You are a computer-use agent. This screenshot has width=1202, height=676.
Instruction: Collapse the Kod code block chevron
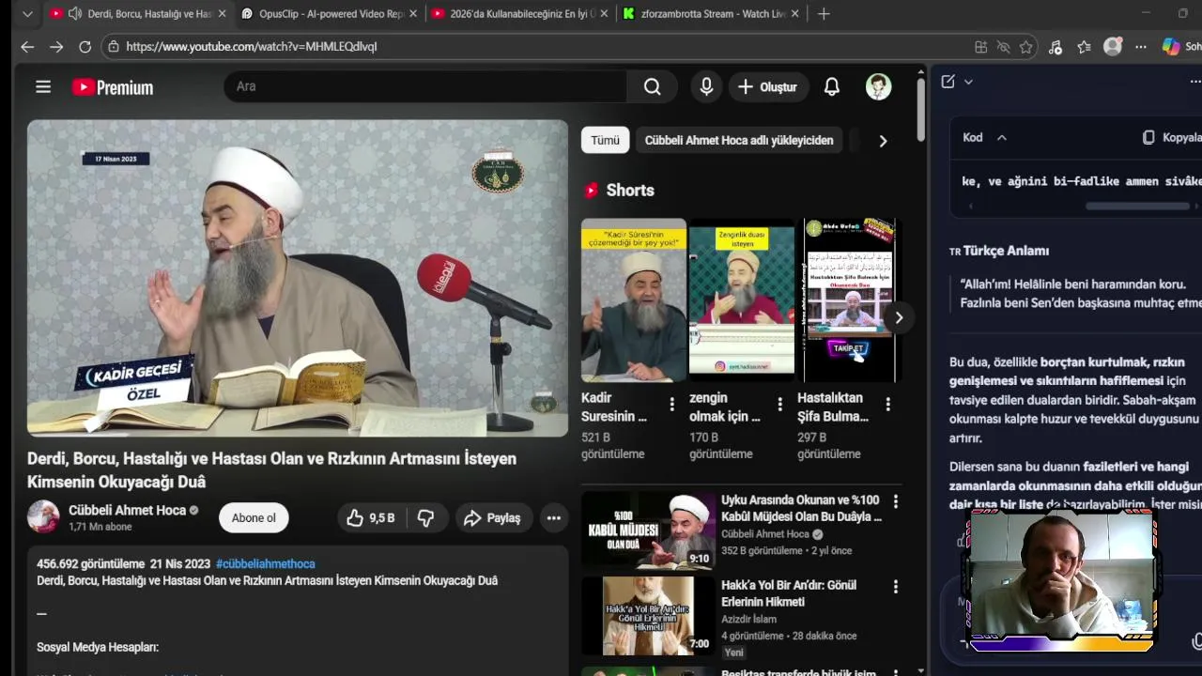pos(1002,137)
